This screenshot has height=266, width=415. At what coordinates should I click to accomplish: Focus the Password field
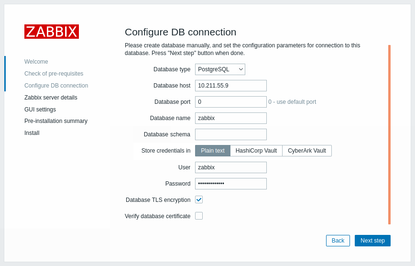[x=231, y=184]
